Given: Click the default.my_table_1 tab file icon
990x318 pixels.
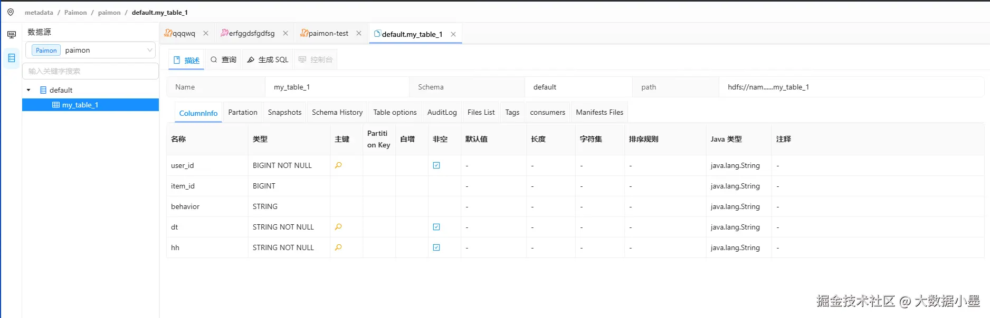Looking at the screenshot, I should pyautogui.click(x=377, y=34).
